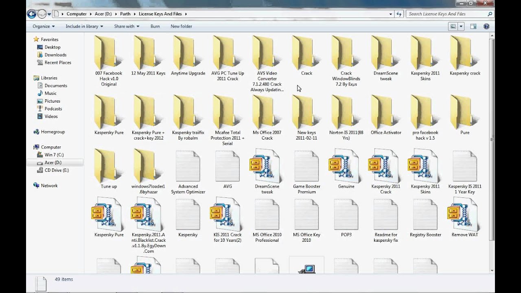Select the Kaspersky trailfix By robalm folder
521x293 pixels.
click(x=188, y=117)
